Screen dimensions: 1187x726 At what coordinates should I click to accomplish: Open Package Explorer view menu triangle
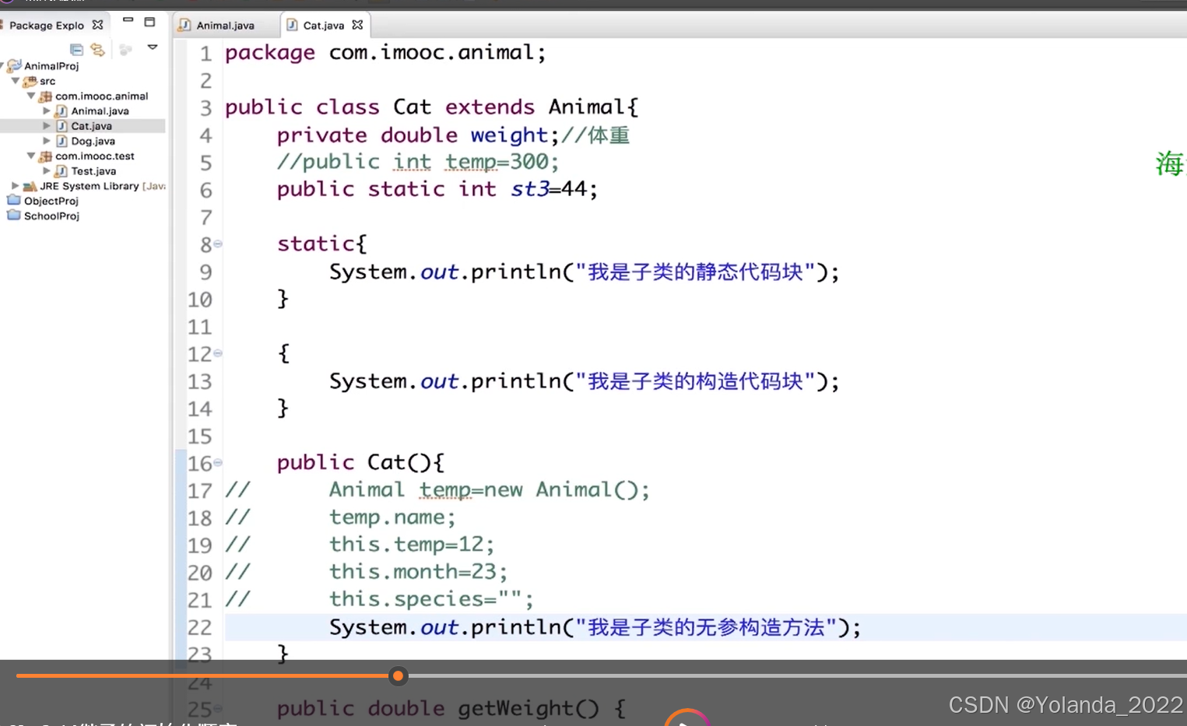click(153, 47)
